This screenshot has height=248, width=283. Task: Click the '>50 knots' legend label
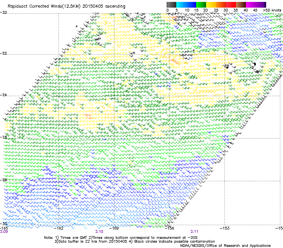click(272, 10)
